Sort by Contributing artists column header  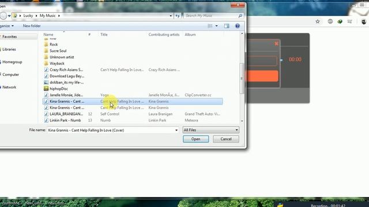tap(164, 34)
